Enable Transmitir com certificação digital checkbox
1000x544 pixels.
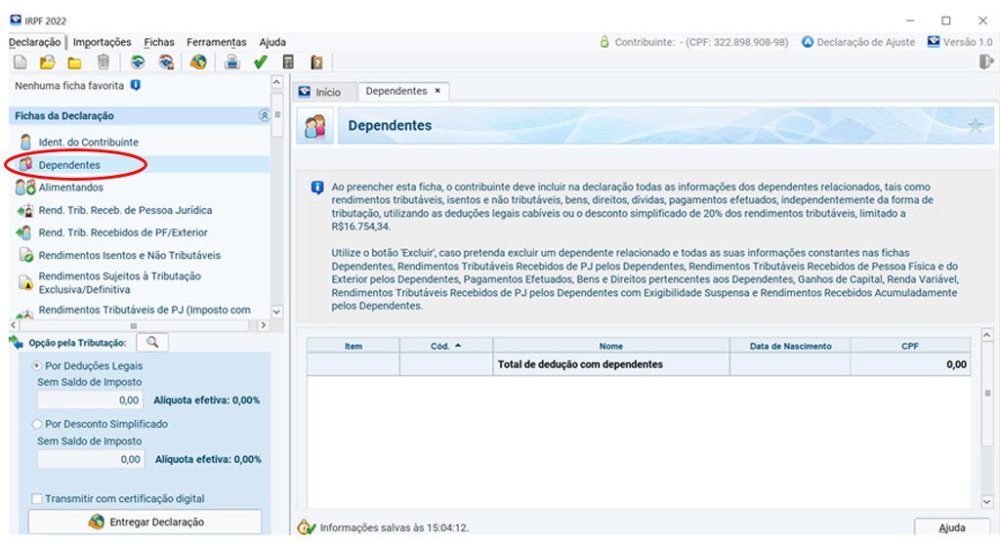pyautogui.click(x=37, y=499)
